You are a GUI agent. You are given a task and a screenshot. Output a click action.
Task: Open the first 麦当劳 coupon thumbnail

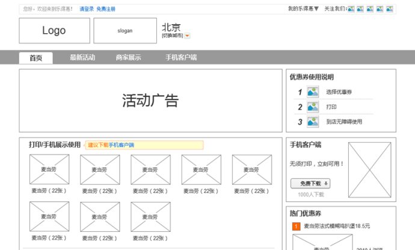point(49,169)
